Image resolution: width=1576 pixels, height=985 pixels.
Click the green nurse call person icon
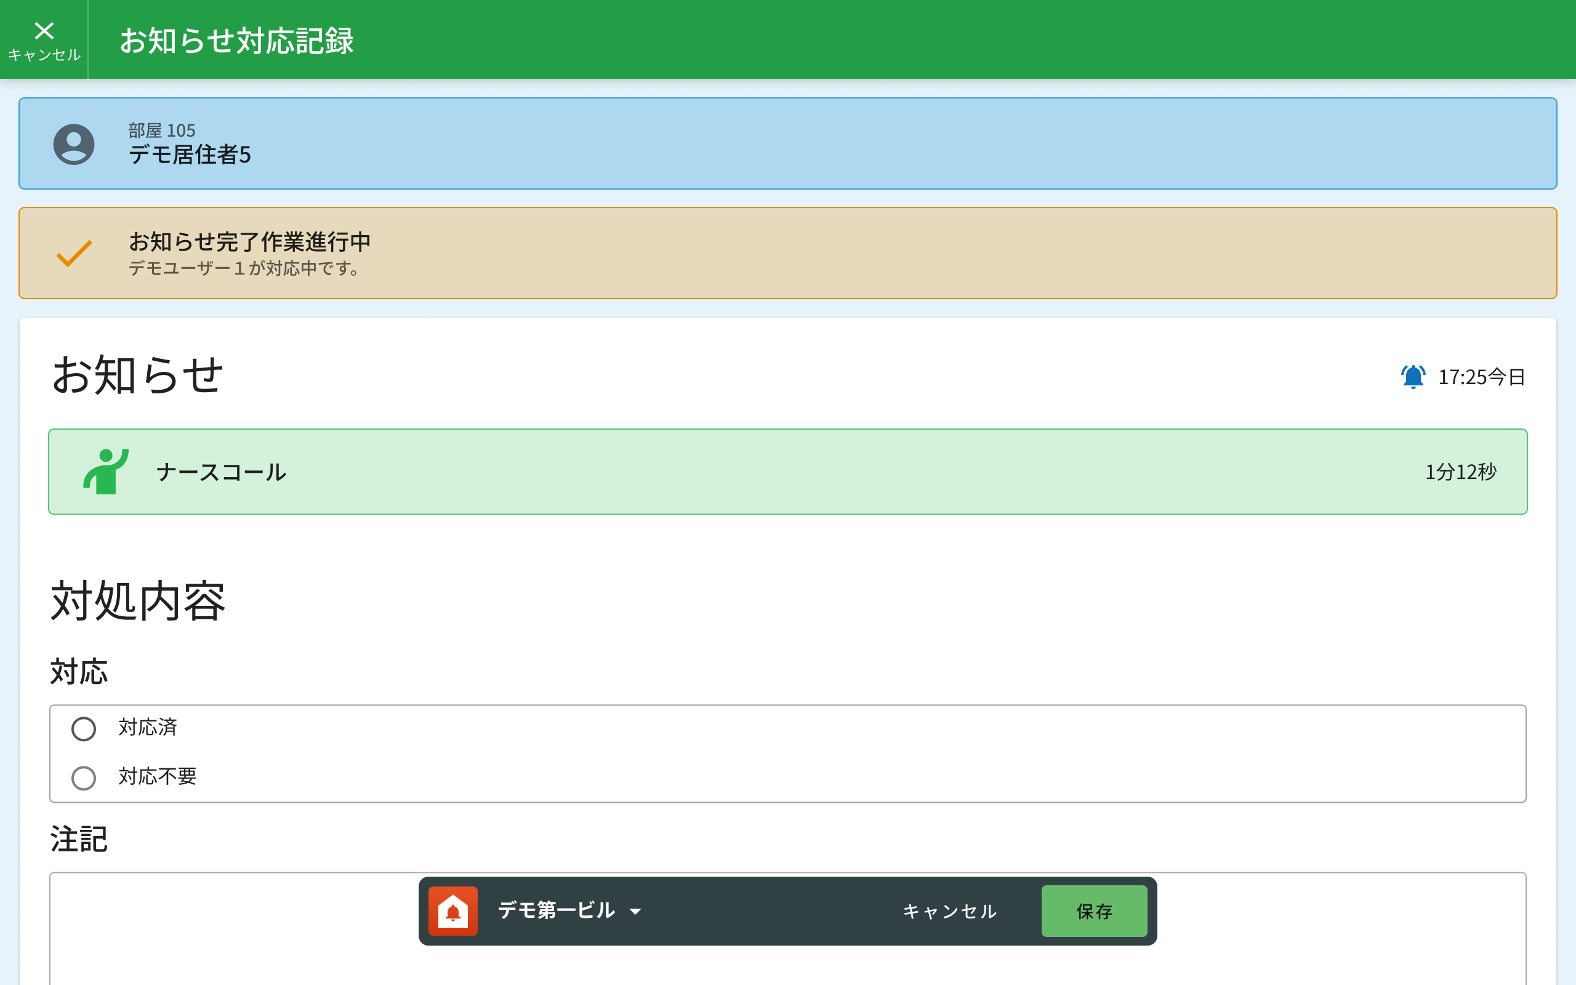click(x=105, y=472)
